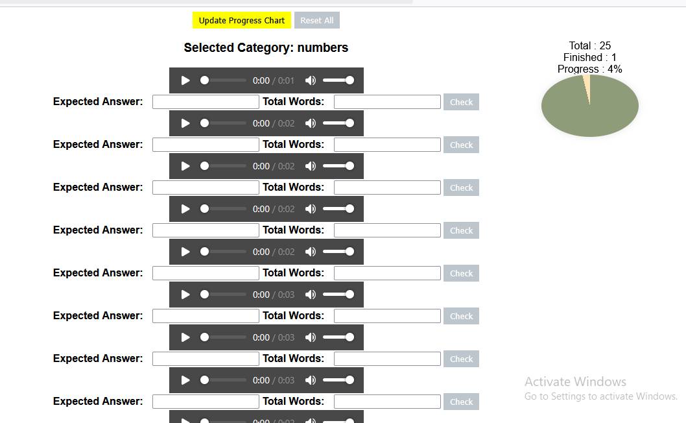Click the fourth Expected Answer field

tap(206, 230)
